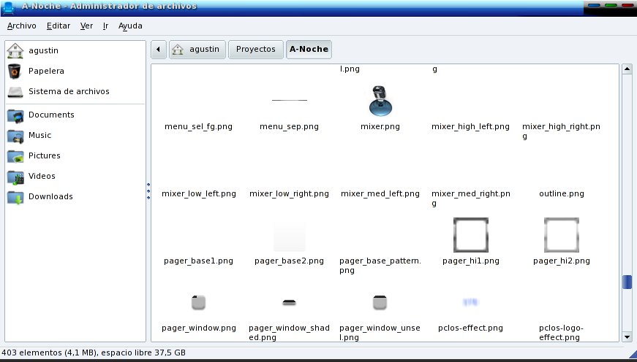The width and height of the screenshot is (637, 362).
Task: Go to the Music folder shortcut
Action: (x=39, y=136)
